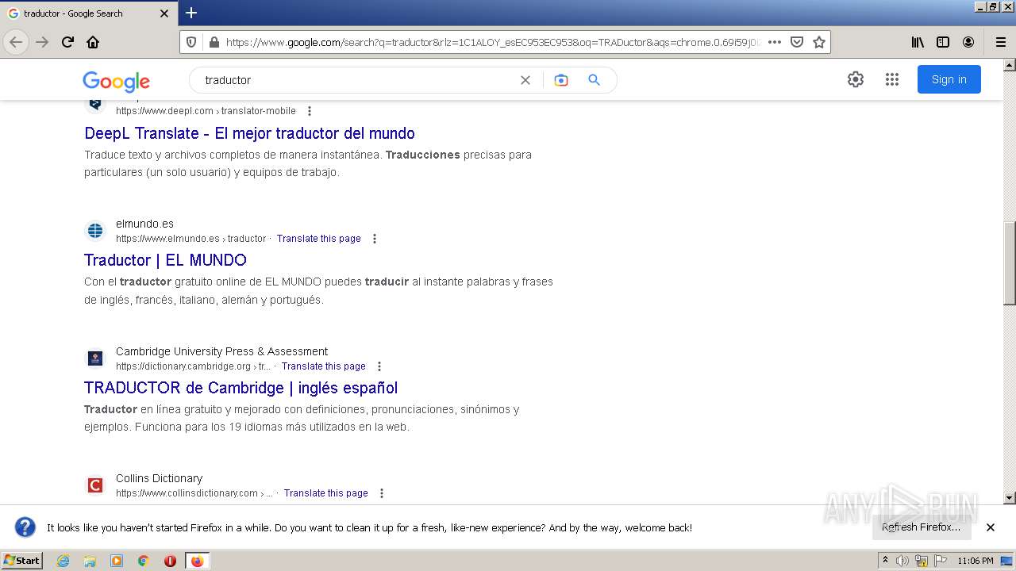Open the Firefox home page
The image size is (1016, 571).
[93, 42]
